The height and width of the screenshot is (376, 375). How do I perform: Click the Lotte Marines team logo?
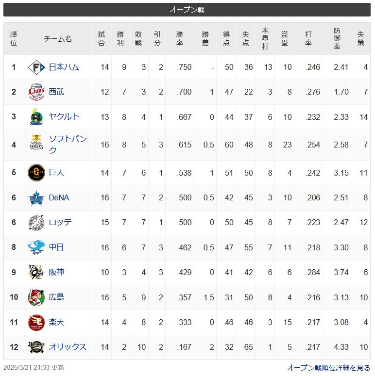click(36, 223)
